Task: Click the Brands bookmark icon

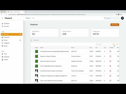Action: coord(2,46)
